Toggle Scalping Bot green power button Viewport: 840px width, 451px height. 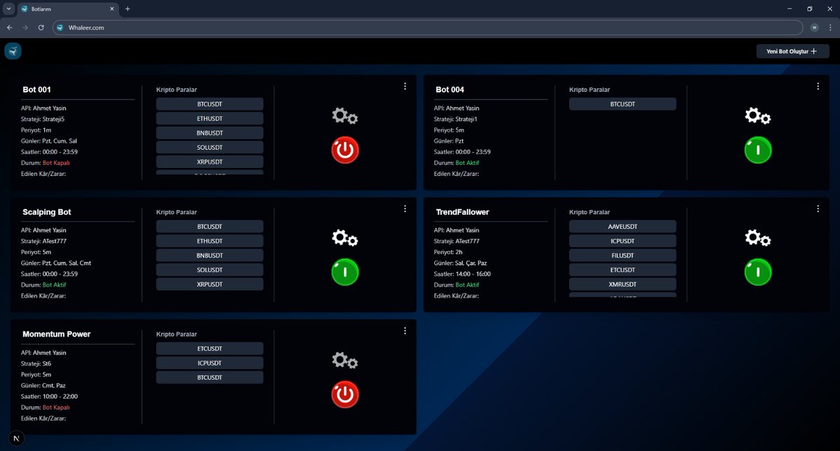[344, 272]
